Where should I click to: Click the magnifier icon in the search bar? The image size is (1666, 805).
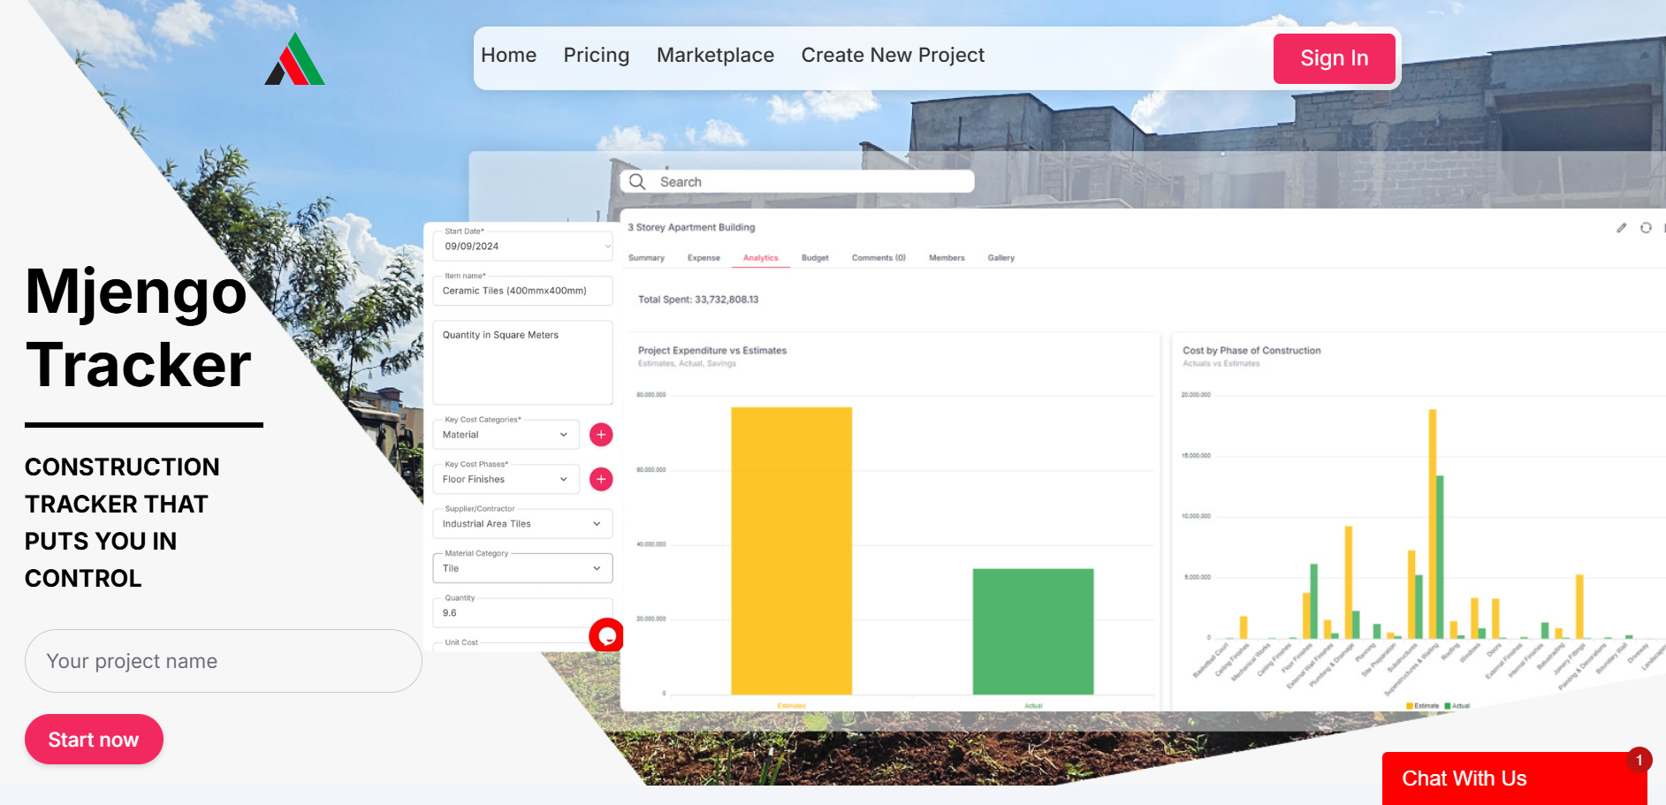638,181
